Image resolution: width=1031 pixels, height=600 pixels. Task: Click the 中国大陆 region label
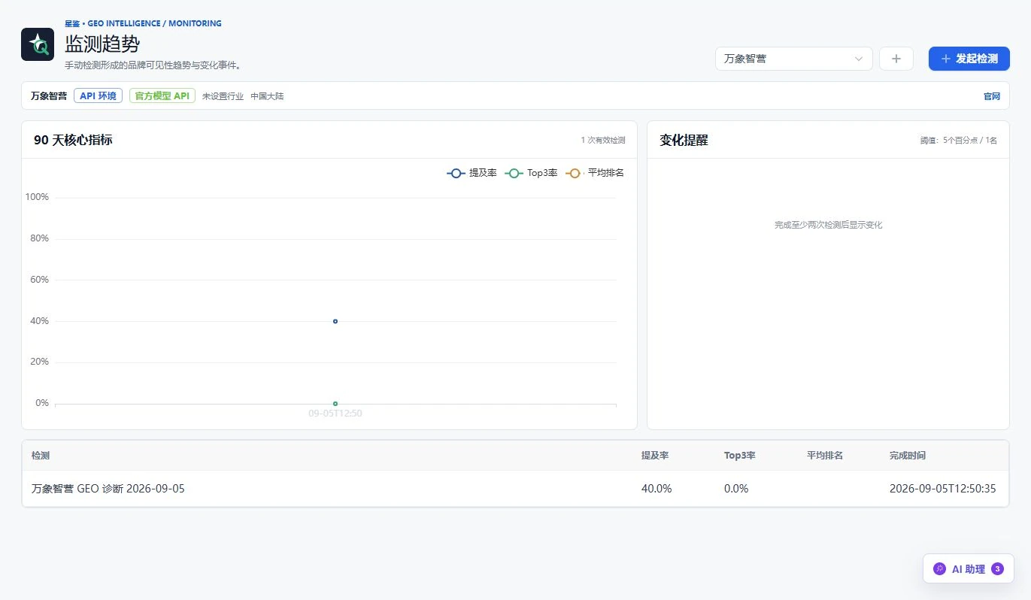click(267, 96)
